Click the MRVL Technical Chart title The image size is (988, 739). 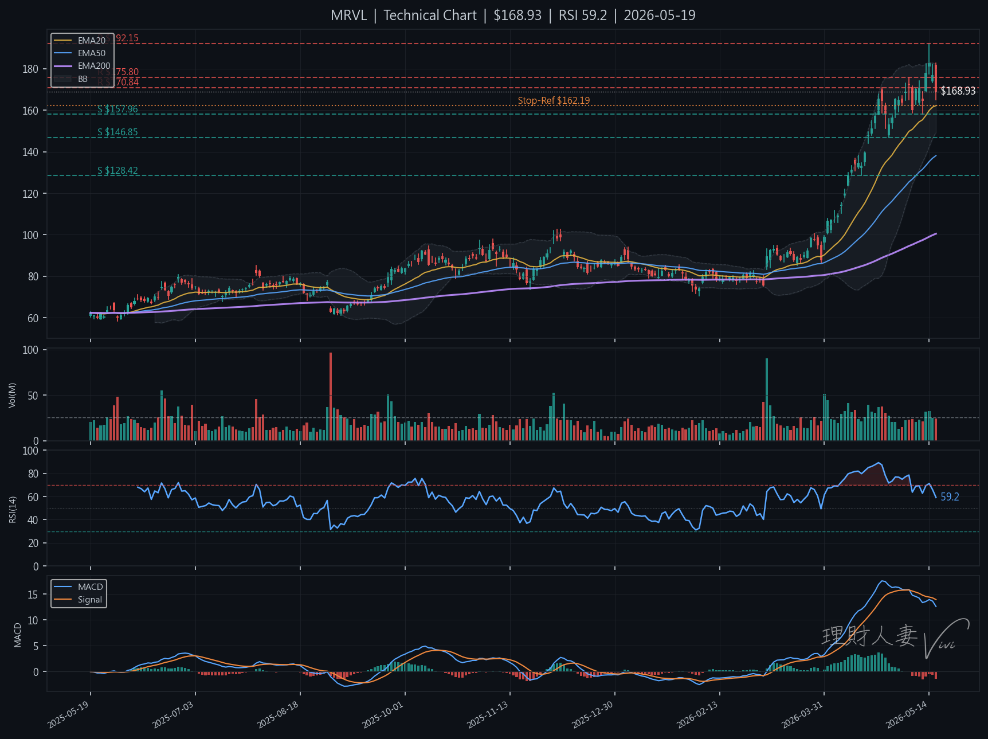coord(513,15)
